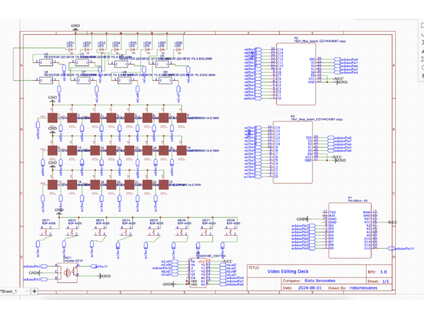Click the Video Editing Deck title text
The width and height of the screenshot is (424, 318).
[x=293, y=271]
